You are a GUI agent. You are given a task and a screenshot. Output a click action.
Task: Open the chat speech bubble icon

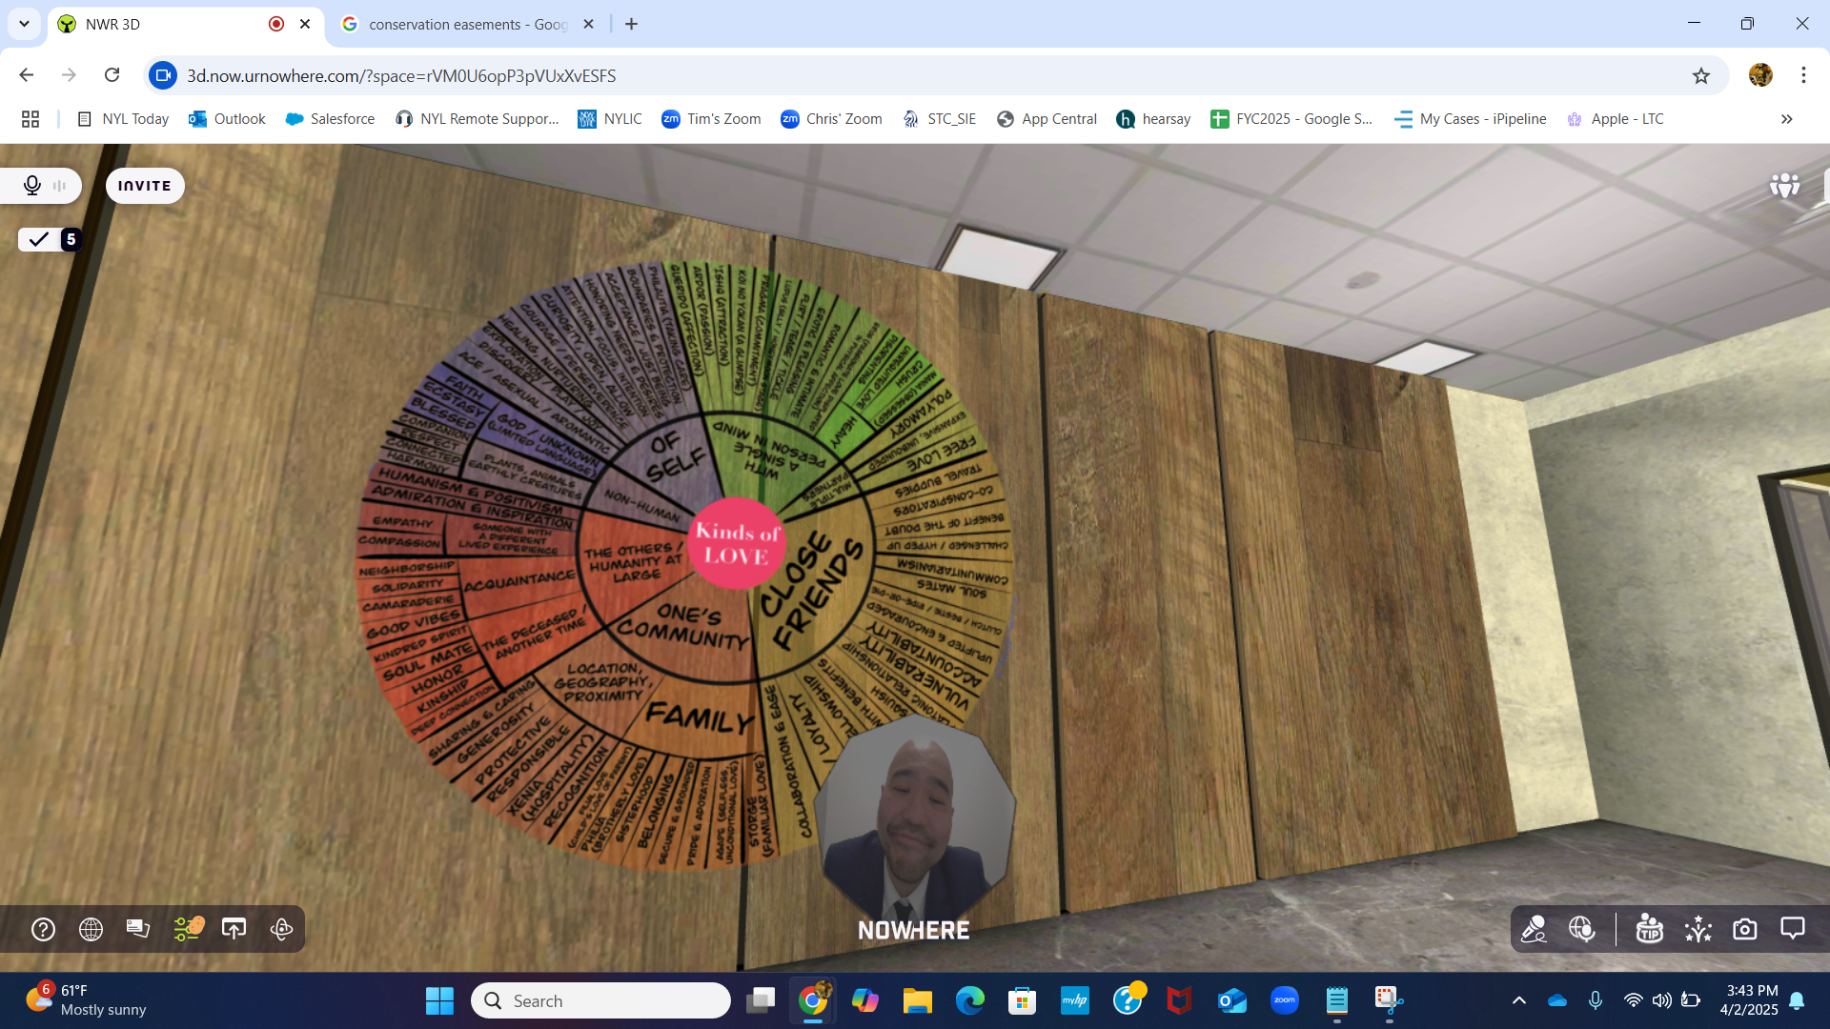point(1793,929)
